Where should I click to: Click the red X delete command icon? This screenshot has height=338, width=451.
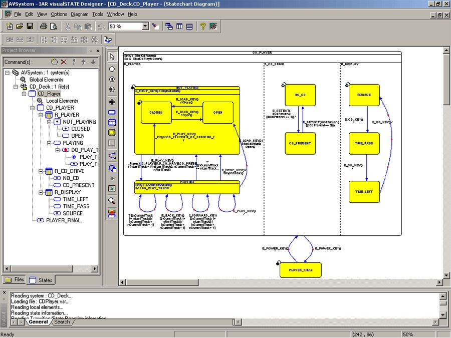click(64, 62)
